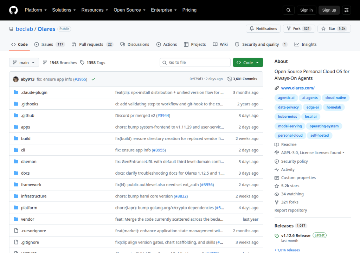
Task: Click the eye icon next to 34 watching
Action: [277, 194]
